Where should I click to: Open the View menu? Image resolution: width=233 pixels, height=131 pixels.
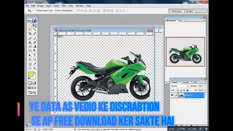(71, 6)
